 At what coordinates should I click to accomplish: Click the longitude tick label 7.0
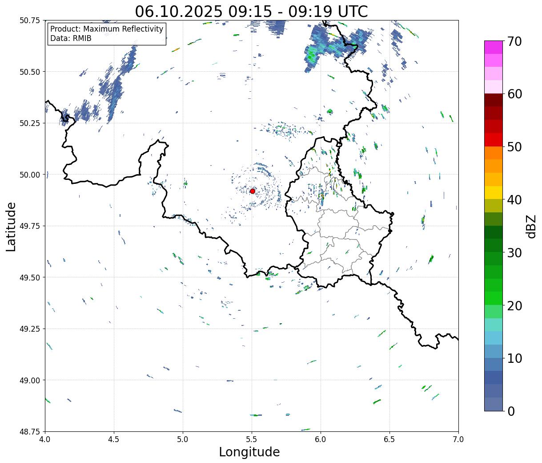458,439
